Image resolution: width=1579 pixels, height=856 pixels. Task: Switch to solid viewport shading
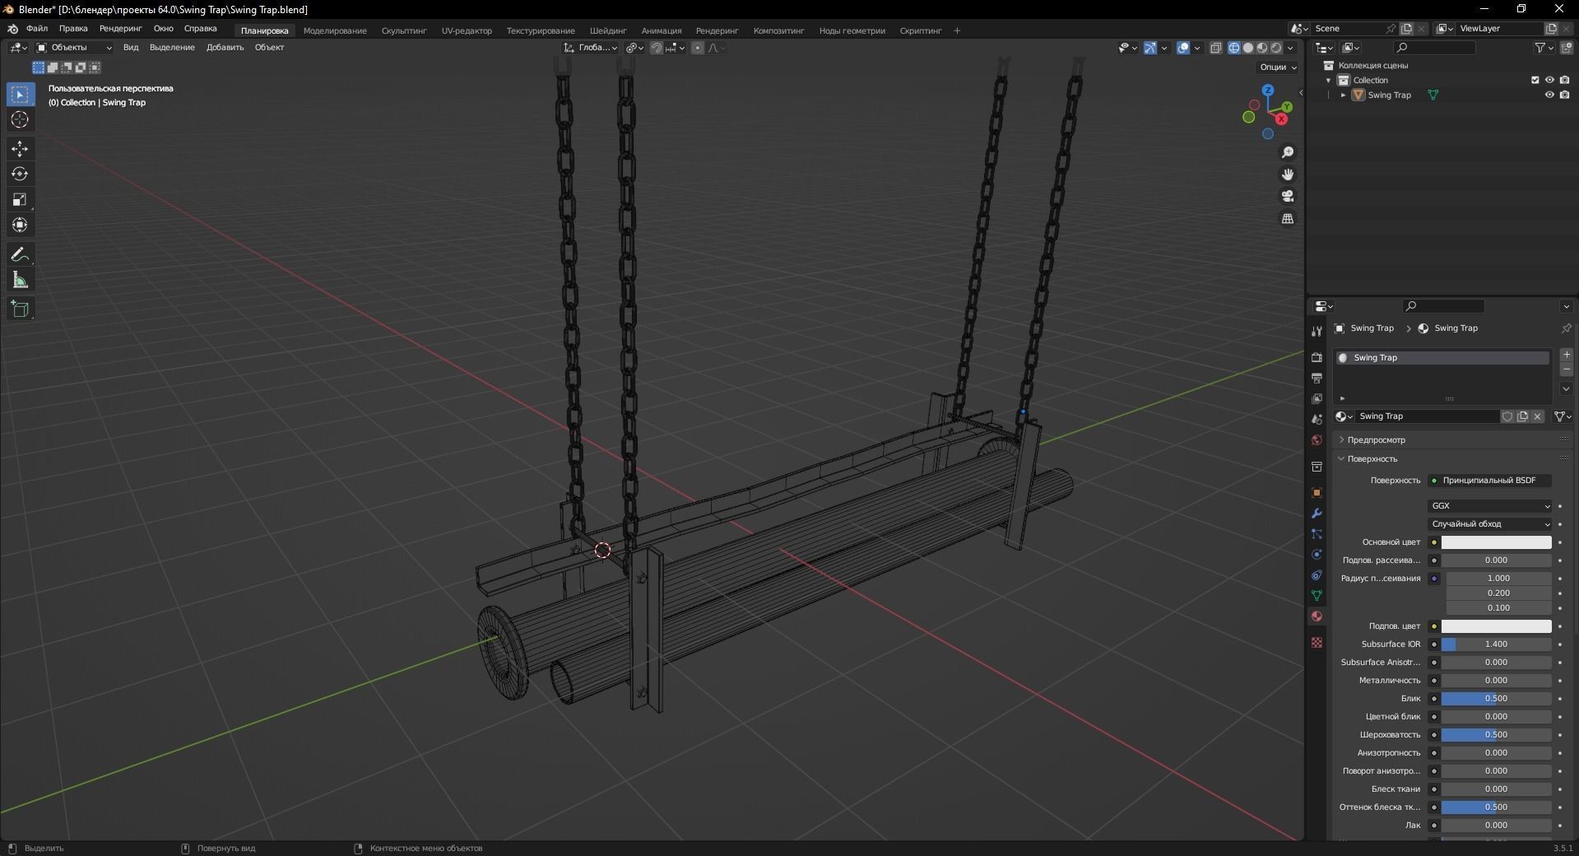pyautogui.click(x=1248, y=48)
